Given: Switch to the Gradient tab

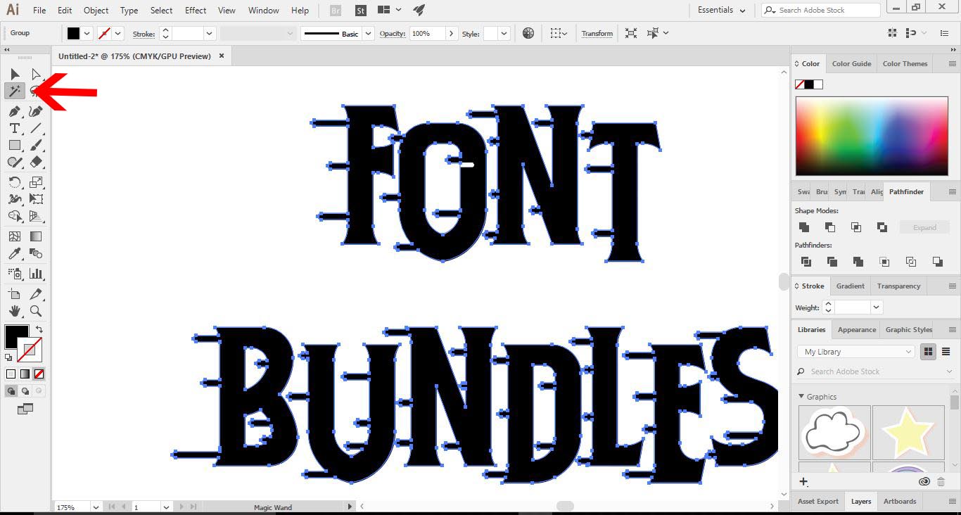Looking at the screenshot, I should pos(851,286).
